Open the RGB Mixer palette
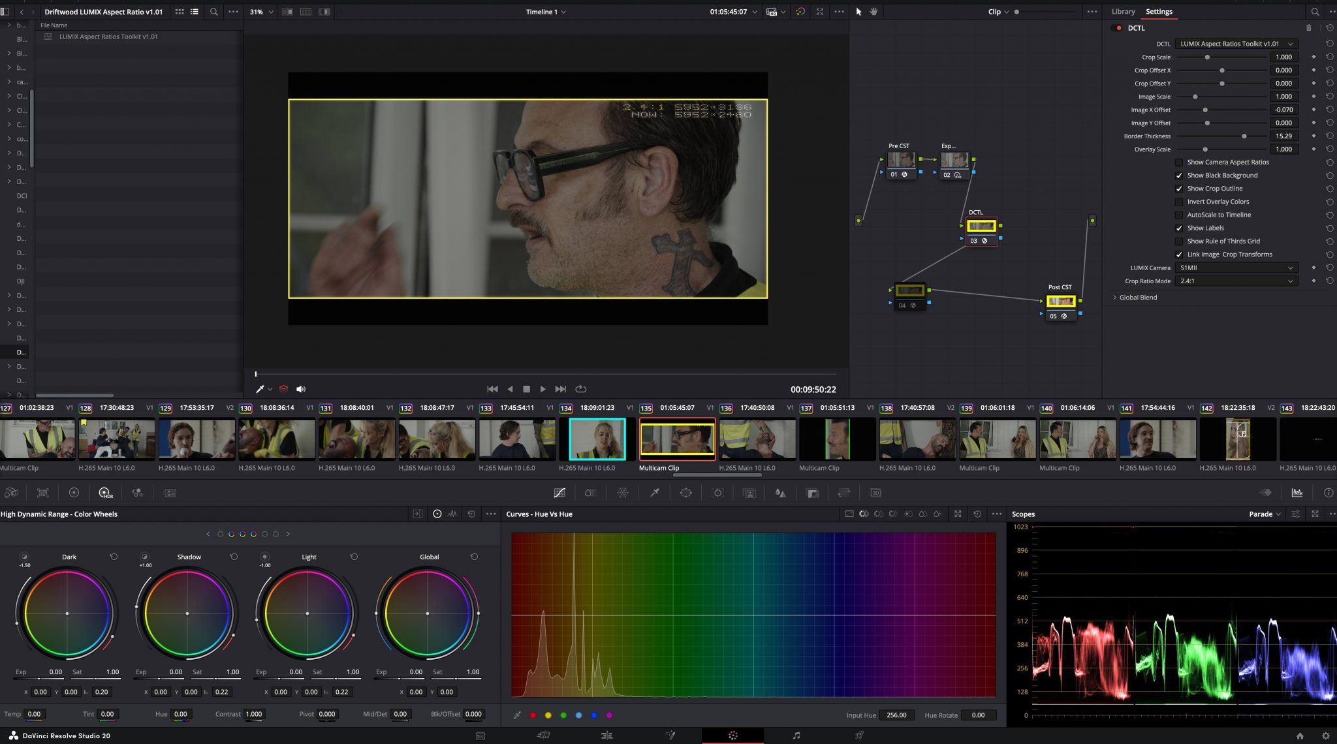 pyautogui.click(x=138, y=493)
